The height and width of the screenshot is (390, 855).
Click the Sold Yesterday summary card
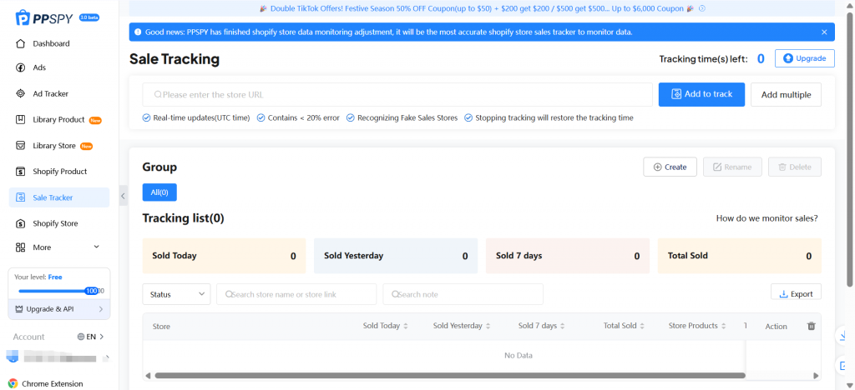(x=396, y=256)
